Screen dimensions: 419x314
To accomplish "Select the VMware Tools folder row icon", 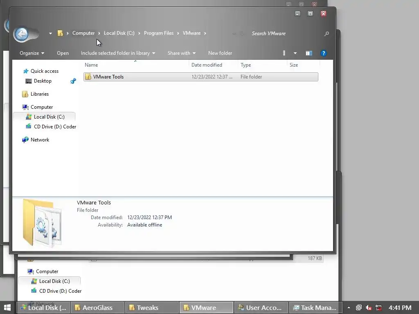I will click(88, 77).
